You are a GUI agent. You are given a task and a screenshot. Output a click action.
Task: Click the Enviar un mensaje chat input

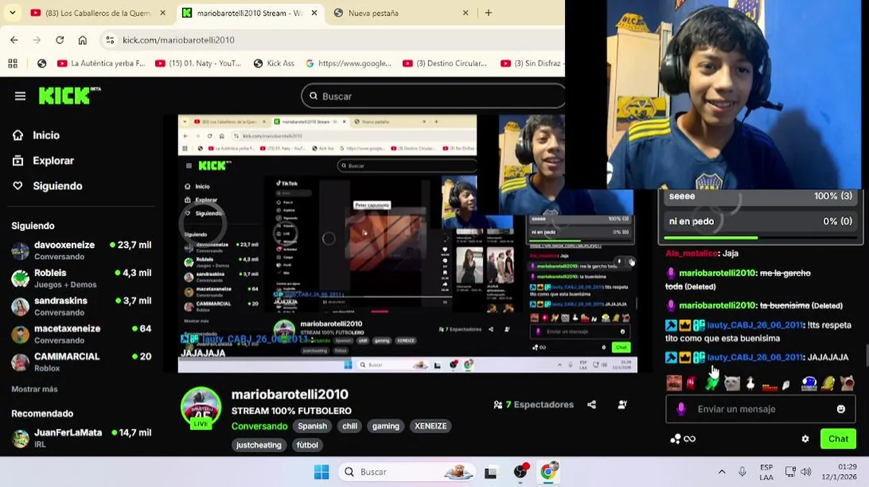pos(760,409)
